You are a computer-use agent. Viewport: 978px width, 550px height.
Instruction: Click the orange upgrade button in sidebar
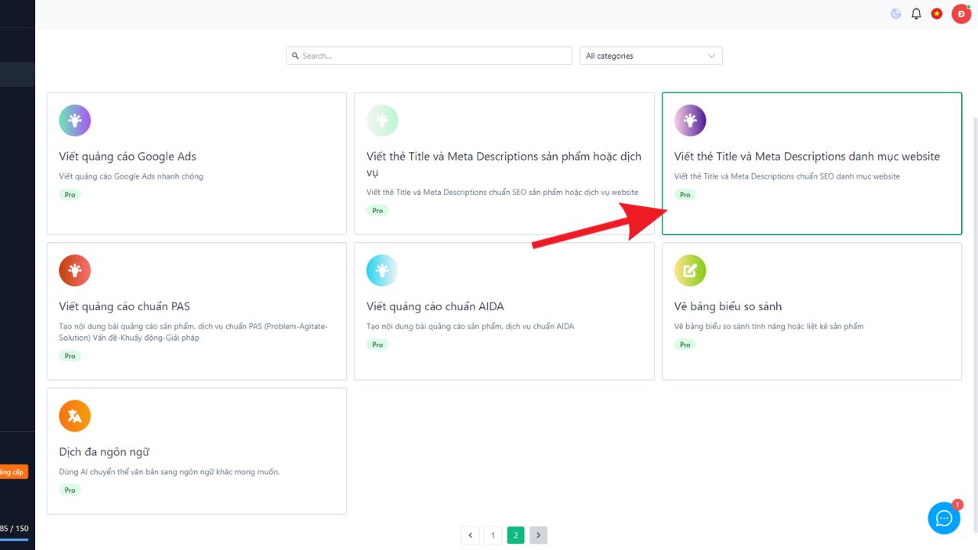pos(14,472)
